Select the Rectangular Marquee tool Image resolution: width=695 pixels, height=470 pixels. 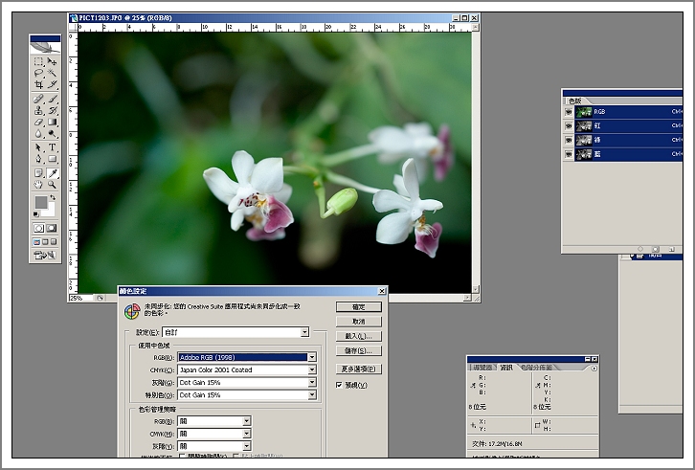pyautogui.click(x=38, y=61)
